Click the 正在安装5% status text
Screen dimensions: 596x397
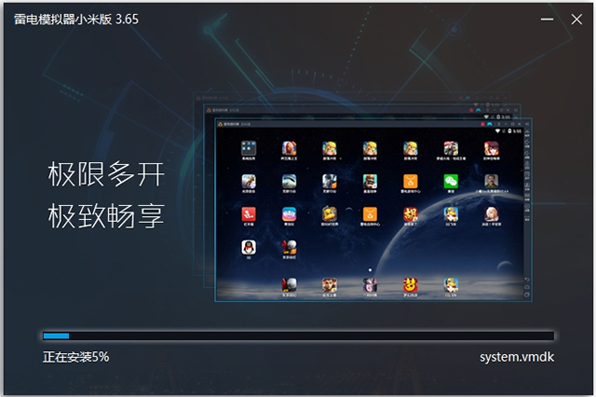tap(76, 357)
